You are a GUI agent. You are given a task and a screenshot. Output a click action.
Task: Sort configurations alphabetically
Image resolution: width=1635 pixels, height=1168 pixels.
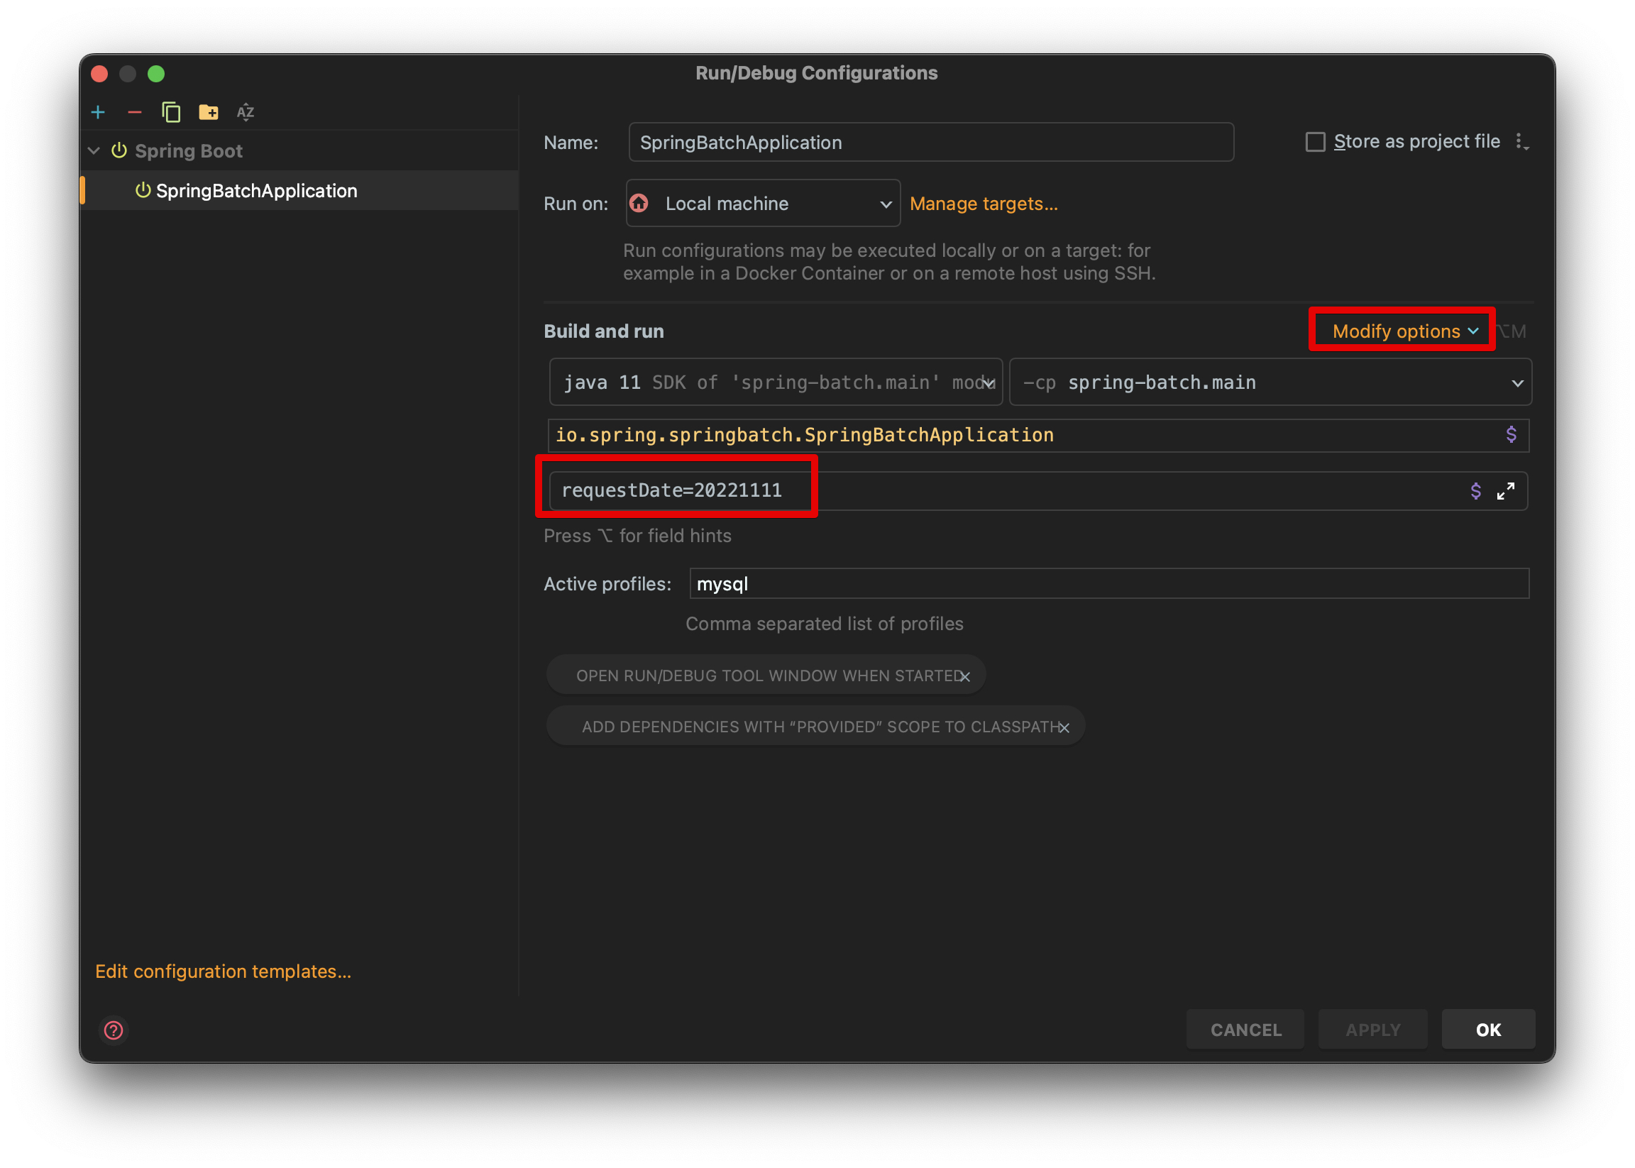coord(246,112)
